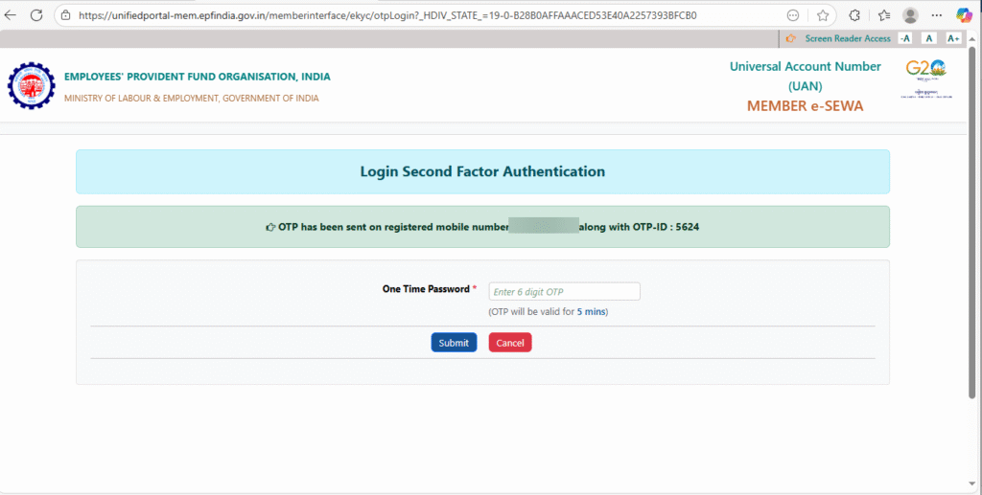982x495 pixels.
Task: Go back using the browser back arrow
Action: pos(11,15)
